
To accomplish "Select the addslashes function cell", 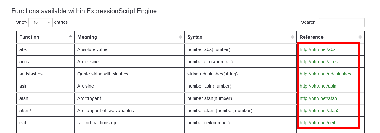I will pyautogui.click(x=31, y=74).
